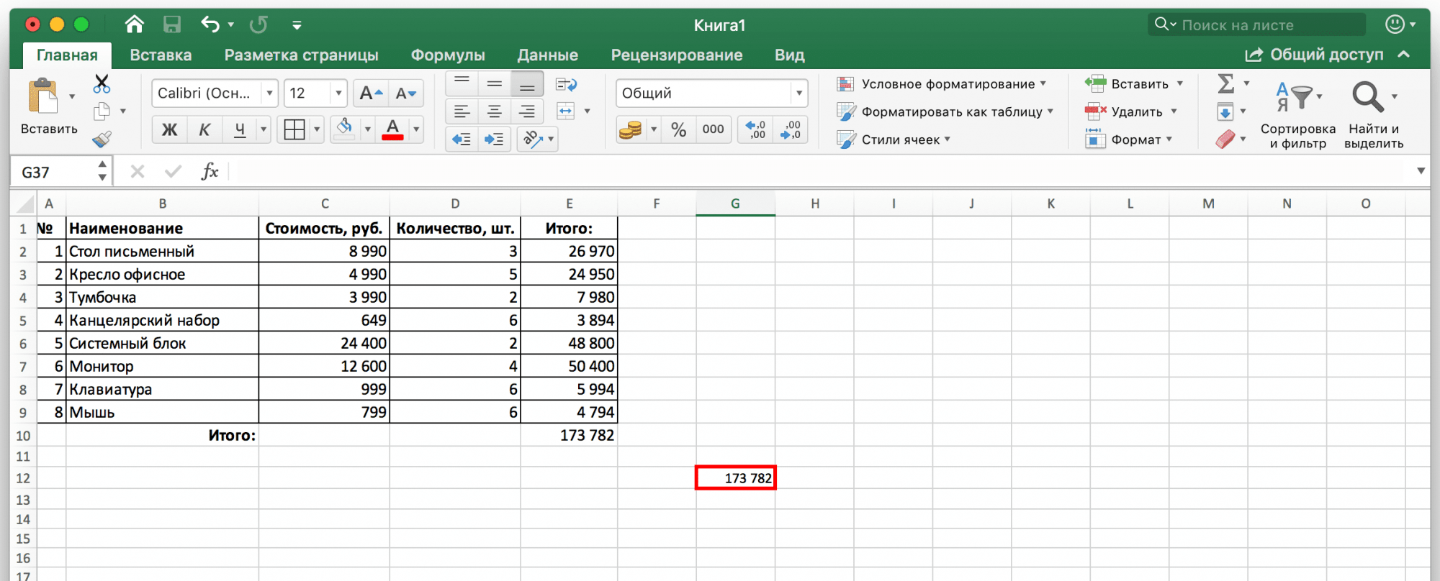Open the font size 12 dropdown
The height and width of the screenshot is (581, 1440).
[x=338, y=93]
